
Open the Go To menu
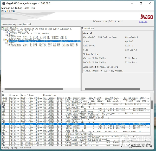14,8
